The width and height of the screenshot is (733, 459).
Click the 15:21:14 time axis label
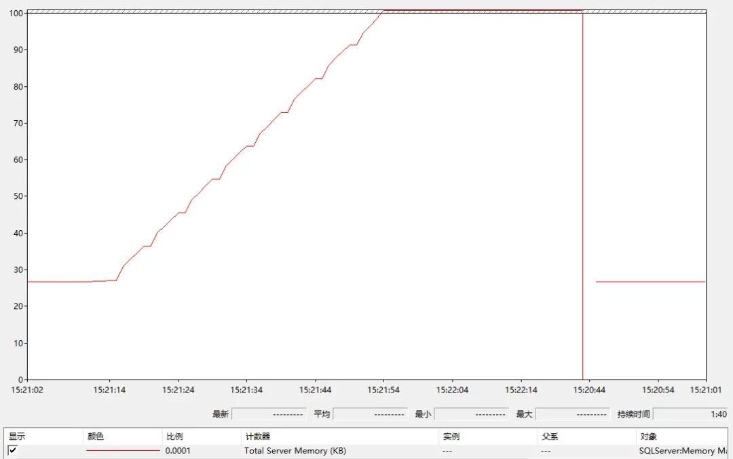109,390
